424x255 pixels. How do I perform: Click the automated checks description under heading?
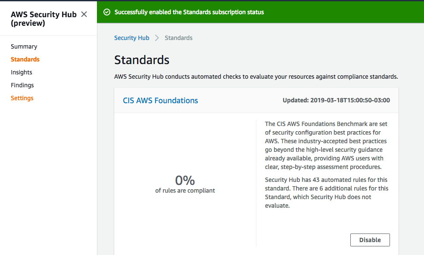click(x=256, y=77)
